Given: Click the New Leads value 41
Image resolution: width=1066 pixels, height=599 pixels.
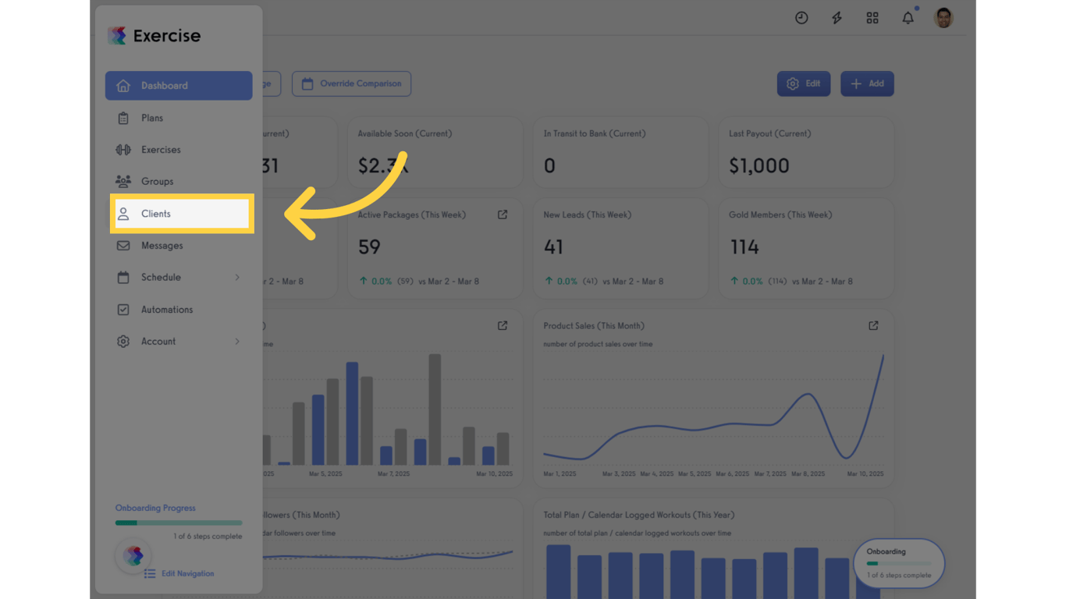Looking at the screenshot, I should [553, 247].
